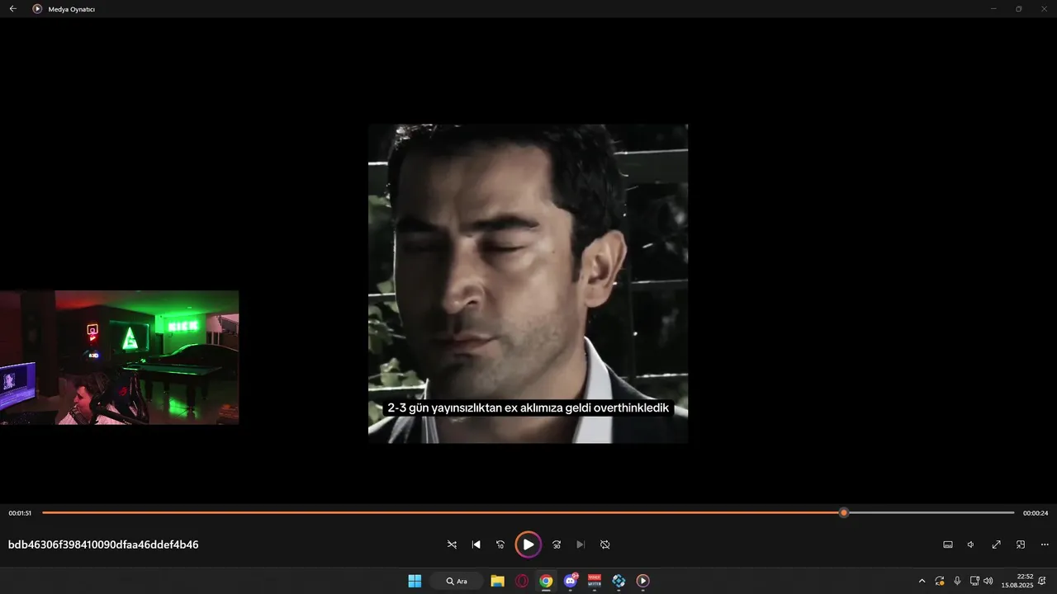Enter full screen mode
This screenshot has width=1057, height=594.
(x=996, y=544)
